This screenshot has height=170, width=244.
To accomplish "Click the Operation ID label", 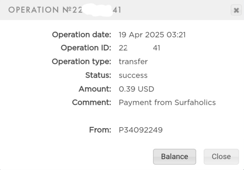I will pos(86,48).
